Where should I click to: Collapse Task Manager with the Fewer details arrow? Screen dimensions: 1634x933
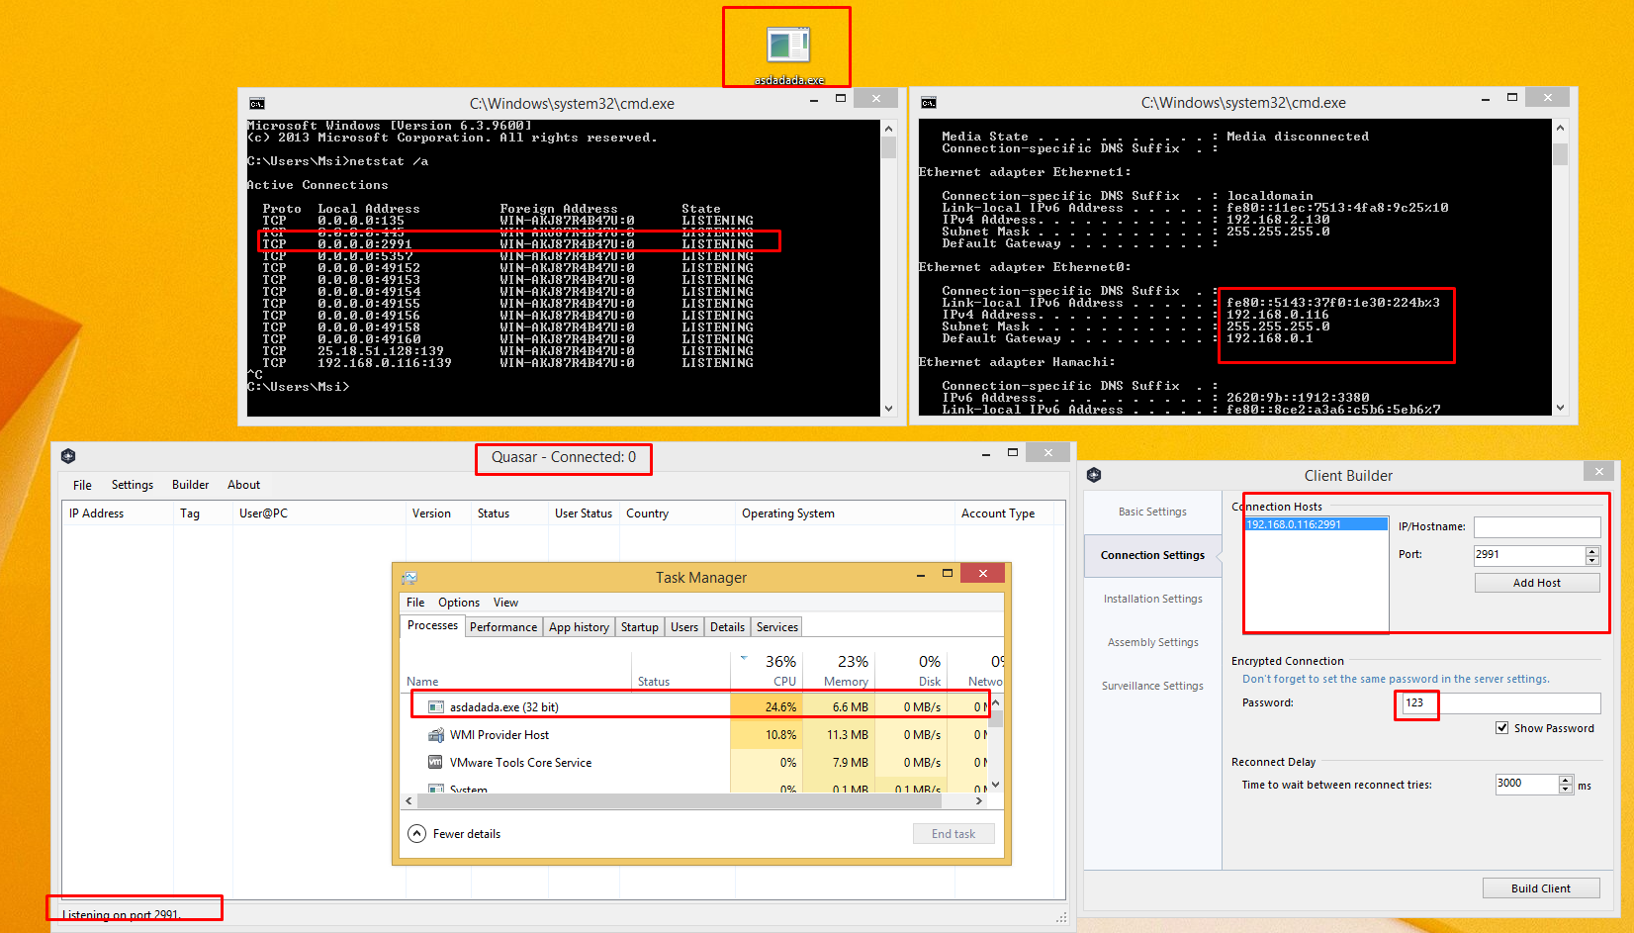417,833
